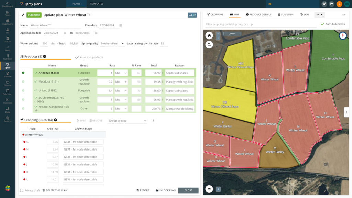Click the flag icon in top bar

[x=332, y=4]
